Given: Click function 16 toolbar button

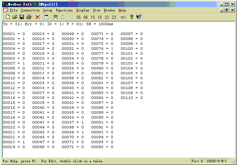Looking at the screenshot, I should pyautogui.click(x=100, y=18).
